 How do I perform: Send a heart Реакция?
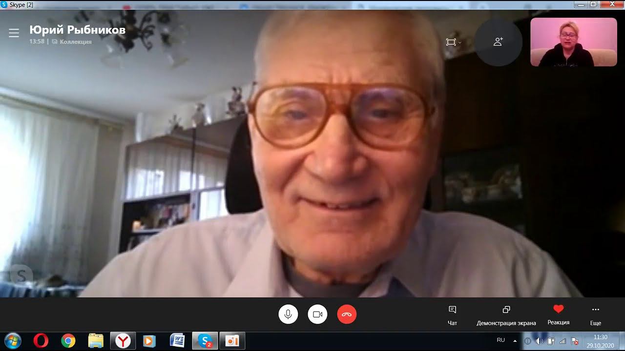point(559,315)
